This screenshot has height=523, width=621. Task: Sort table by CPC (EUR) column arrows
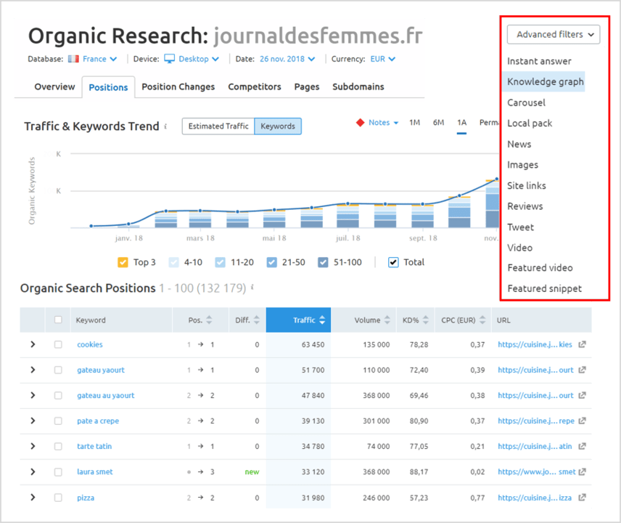pyautogui.click(x=482, y=320)
